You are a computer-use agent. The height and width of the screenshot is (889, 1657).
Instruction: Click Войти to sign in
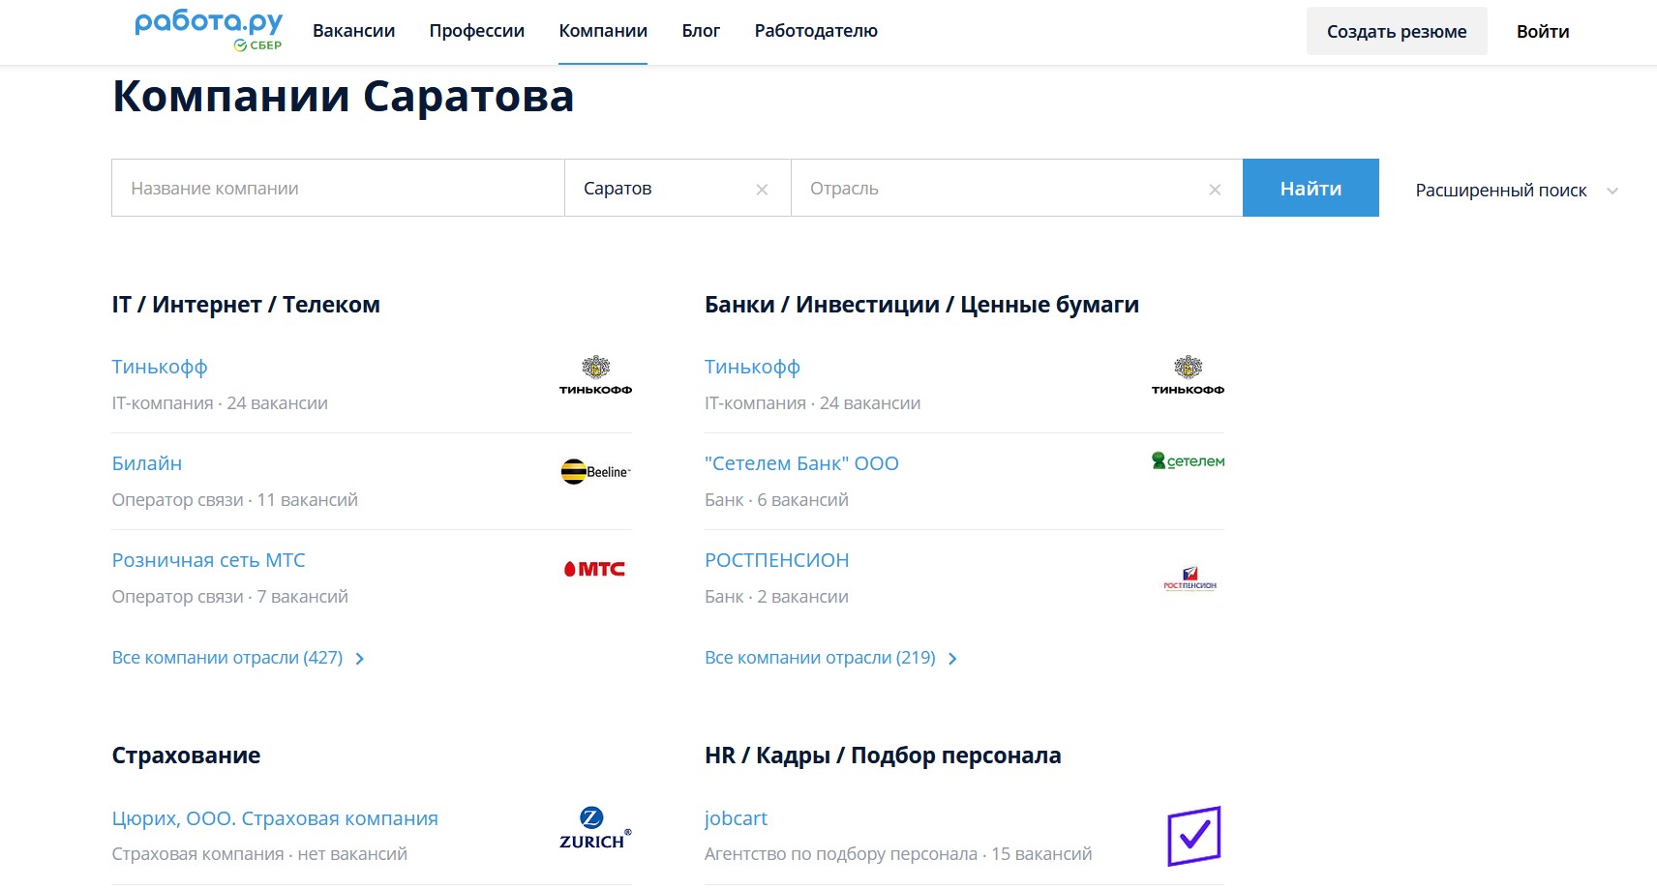tap(1543, 31)
